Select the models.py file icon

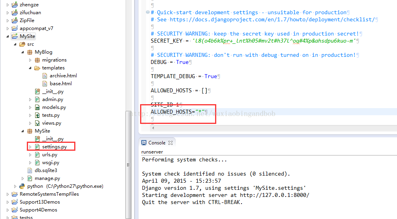[x=37, y=107]
